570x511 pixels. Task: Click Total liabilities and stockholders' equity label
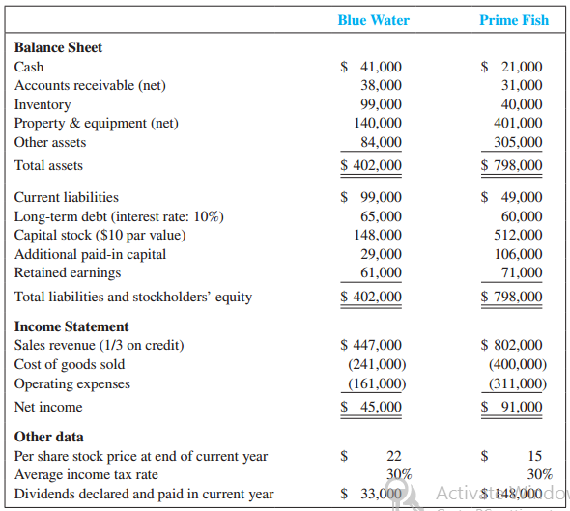tap(133, 297)
